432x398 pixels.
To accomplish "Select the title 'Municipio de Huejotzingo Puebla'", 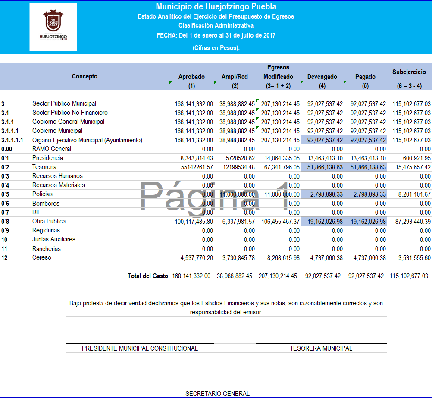I will 216,6.
